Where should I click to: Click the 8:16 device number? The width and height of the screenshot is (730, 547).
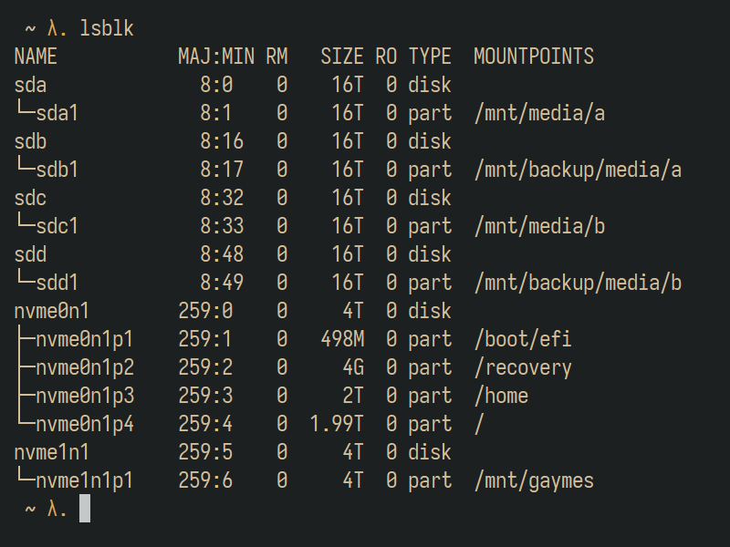[x=222, y=141]
